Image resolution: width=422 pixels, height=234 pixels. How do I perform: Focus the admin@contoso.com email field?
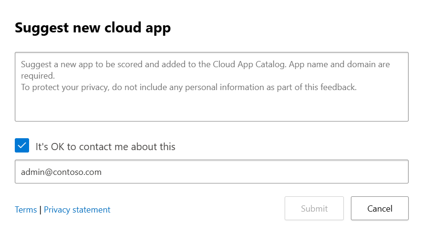[x=211, y=172]
